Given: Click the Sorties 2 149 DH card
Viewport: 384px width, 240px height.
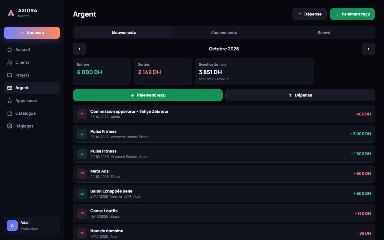Looking at the screenshot, I should [163, 72].
